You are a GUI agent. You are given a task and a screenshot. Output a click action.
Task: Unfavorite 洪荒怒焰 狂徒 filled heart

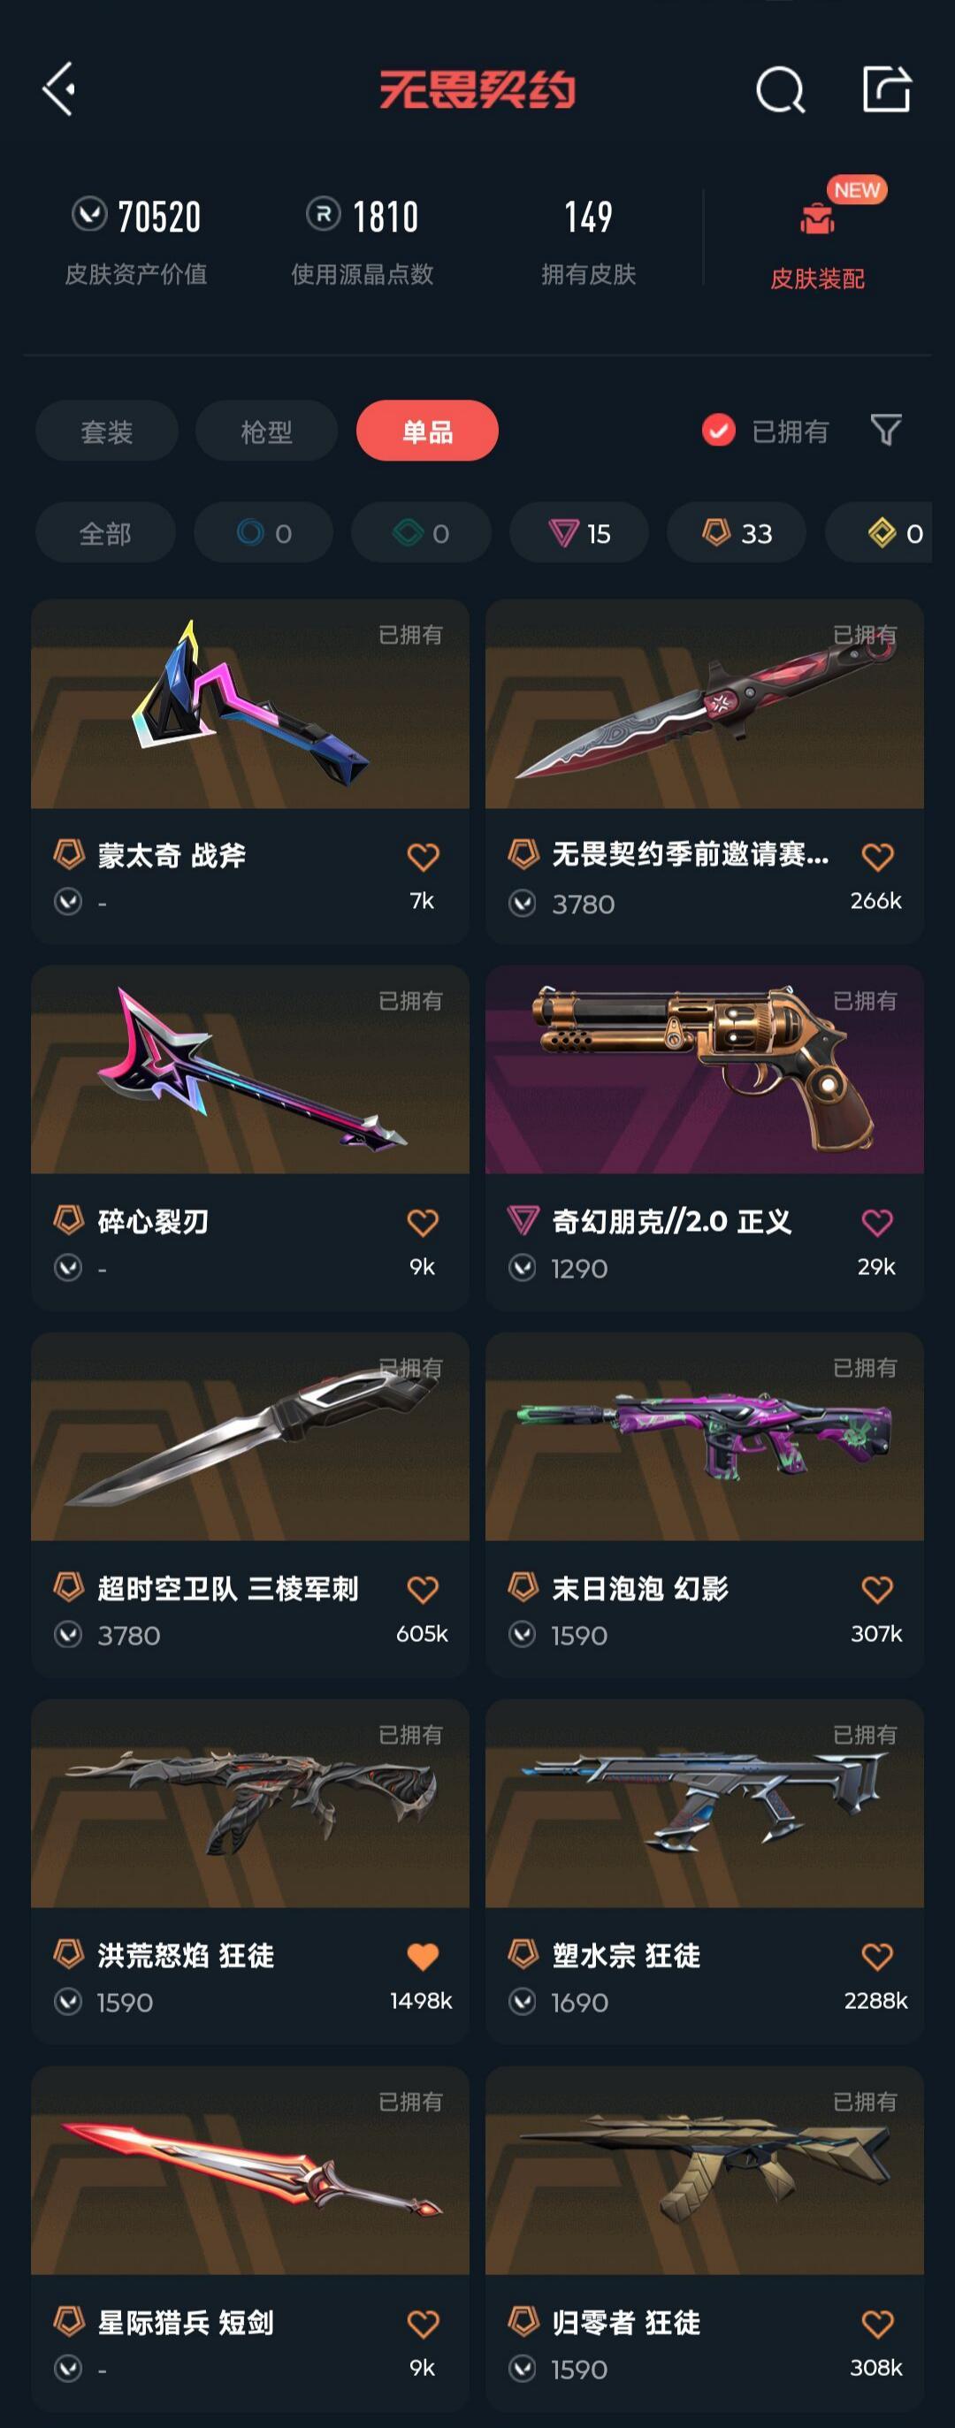[423, 1958]
